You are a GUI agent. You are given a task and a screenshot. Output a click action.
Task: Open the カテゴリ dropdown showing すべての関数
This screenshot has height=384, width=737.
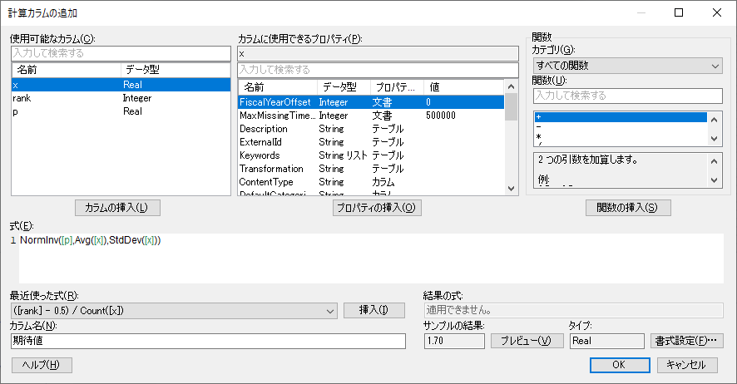[x=628, y=66]
